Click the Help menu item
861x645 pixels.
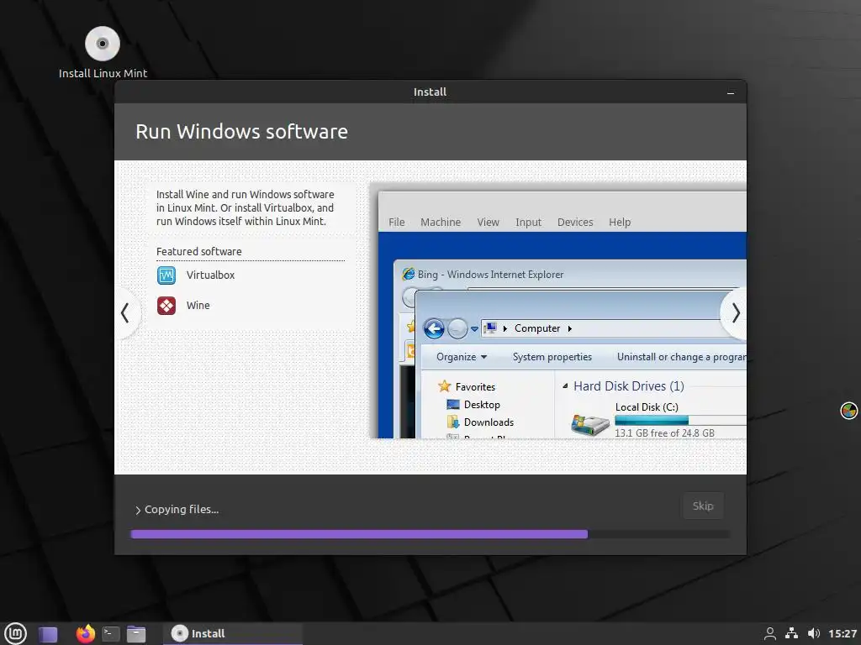[620, 222]
